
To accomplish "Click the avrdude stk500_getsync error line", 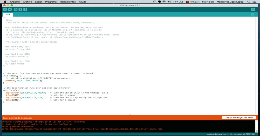I will point(44,121).
